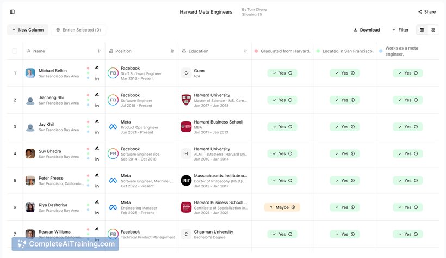Click Suv Bhadra's meta engineer info icon
The width and height of the screenshot is (446, 258).
(x=416, y=153)
